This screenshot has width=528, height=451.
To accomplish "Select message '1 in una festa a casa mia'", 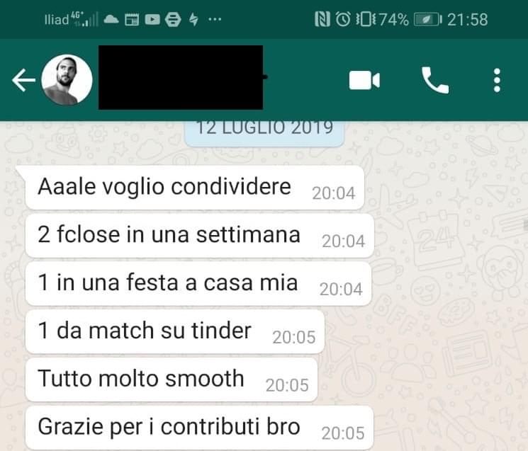I will (198, 283).
